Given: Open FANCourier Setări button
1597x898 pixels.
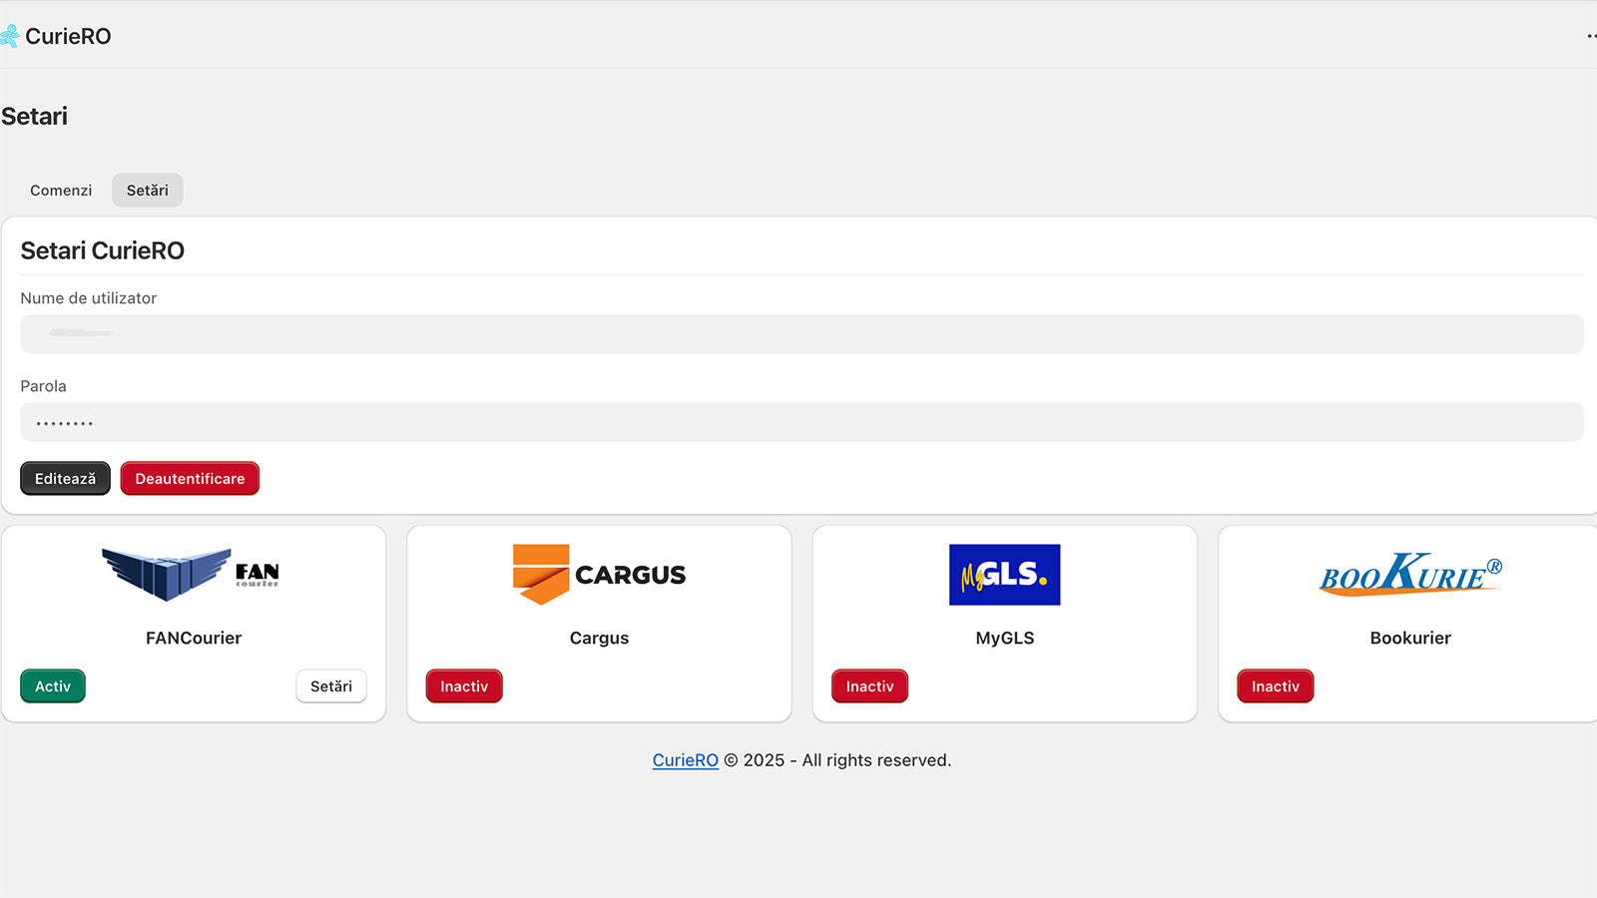Looking at the screenshot, I should pyautogui.click(x=331, y=685).
